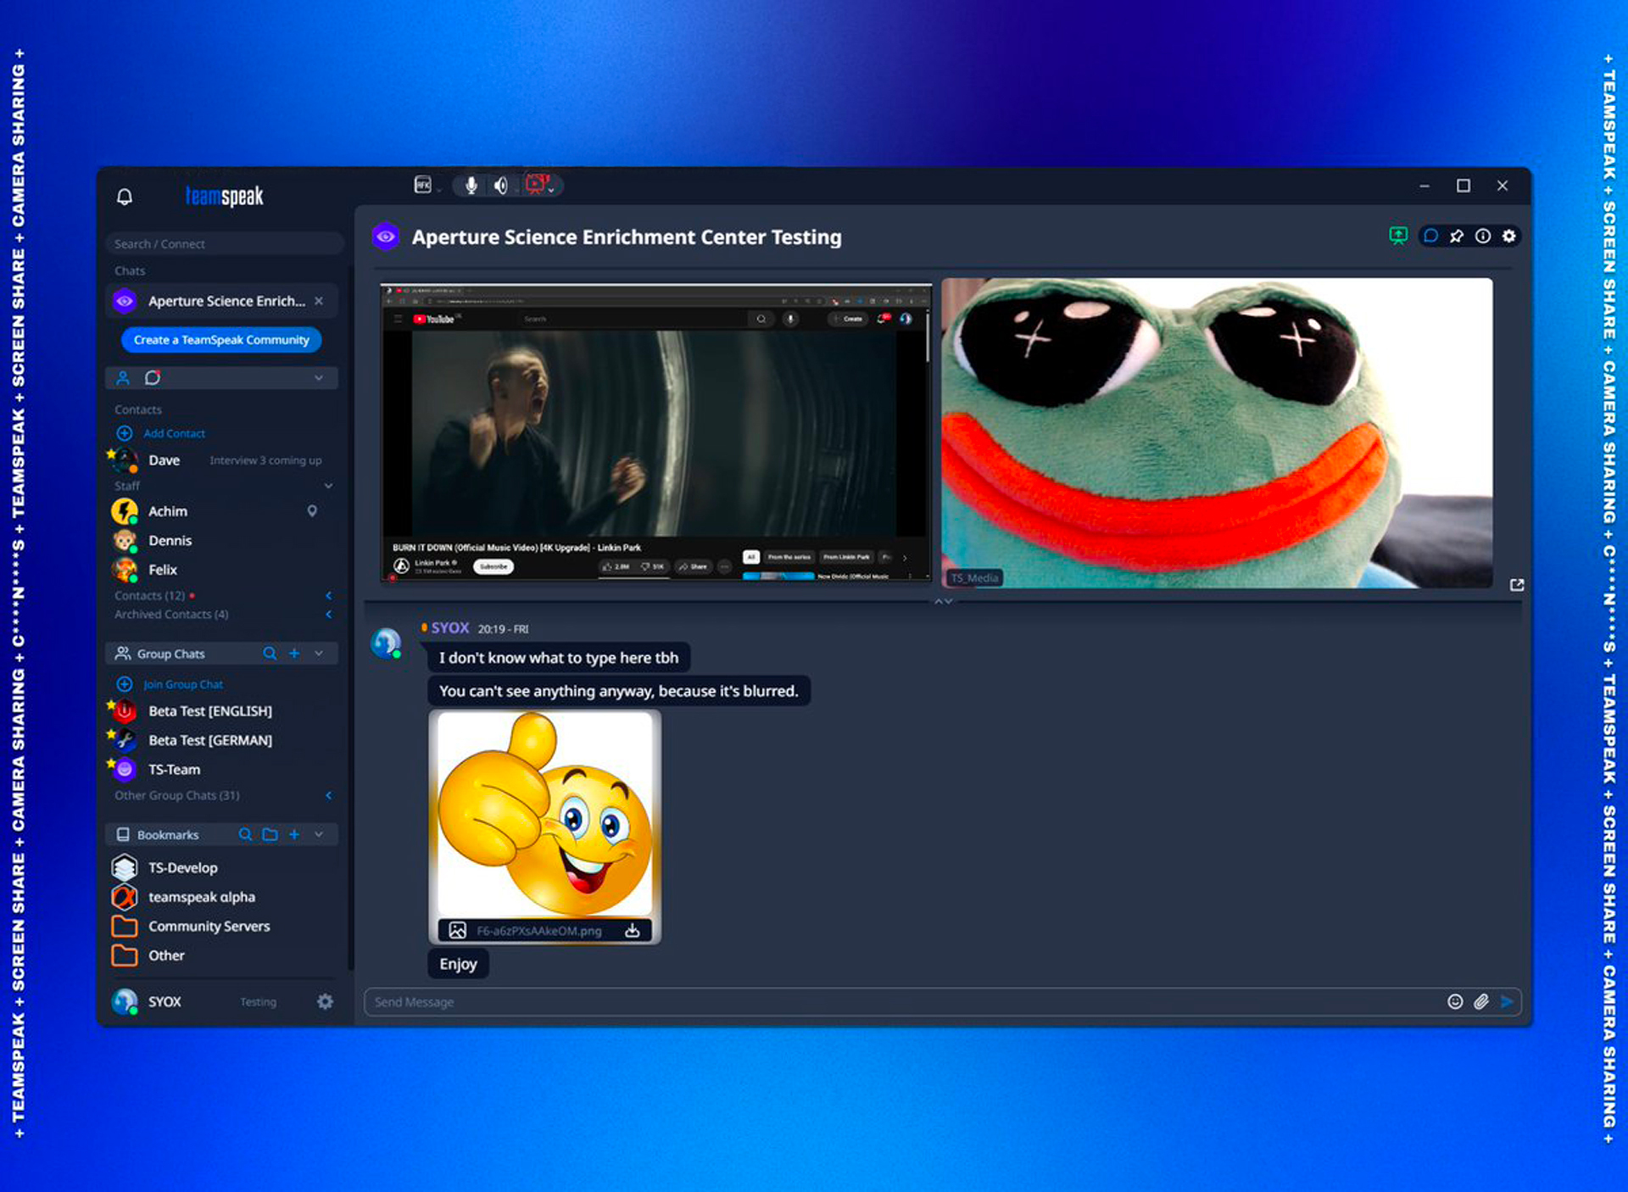Open the emoji picker in the message bar
Screen dimensions: 1628x1192
coord(1455,1001)
